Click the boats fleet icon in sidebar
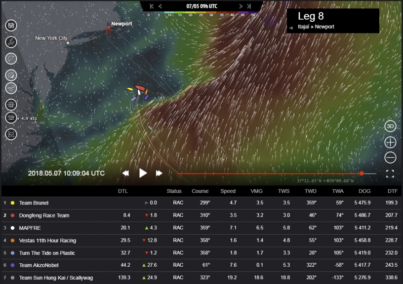Image resolution: width=403 pixels, height=284 pixels. point(11,42)
